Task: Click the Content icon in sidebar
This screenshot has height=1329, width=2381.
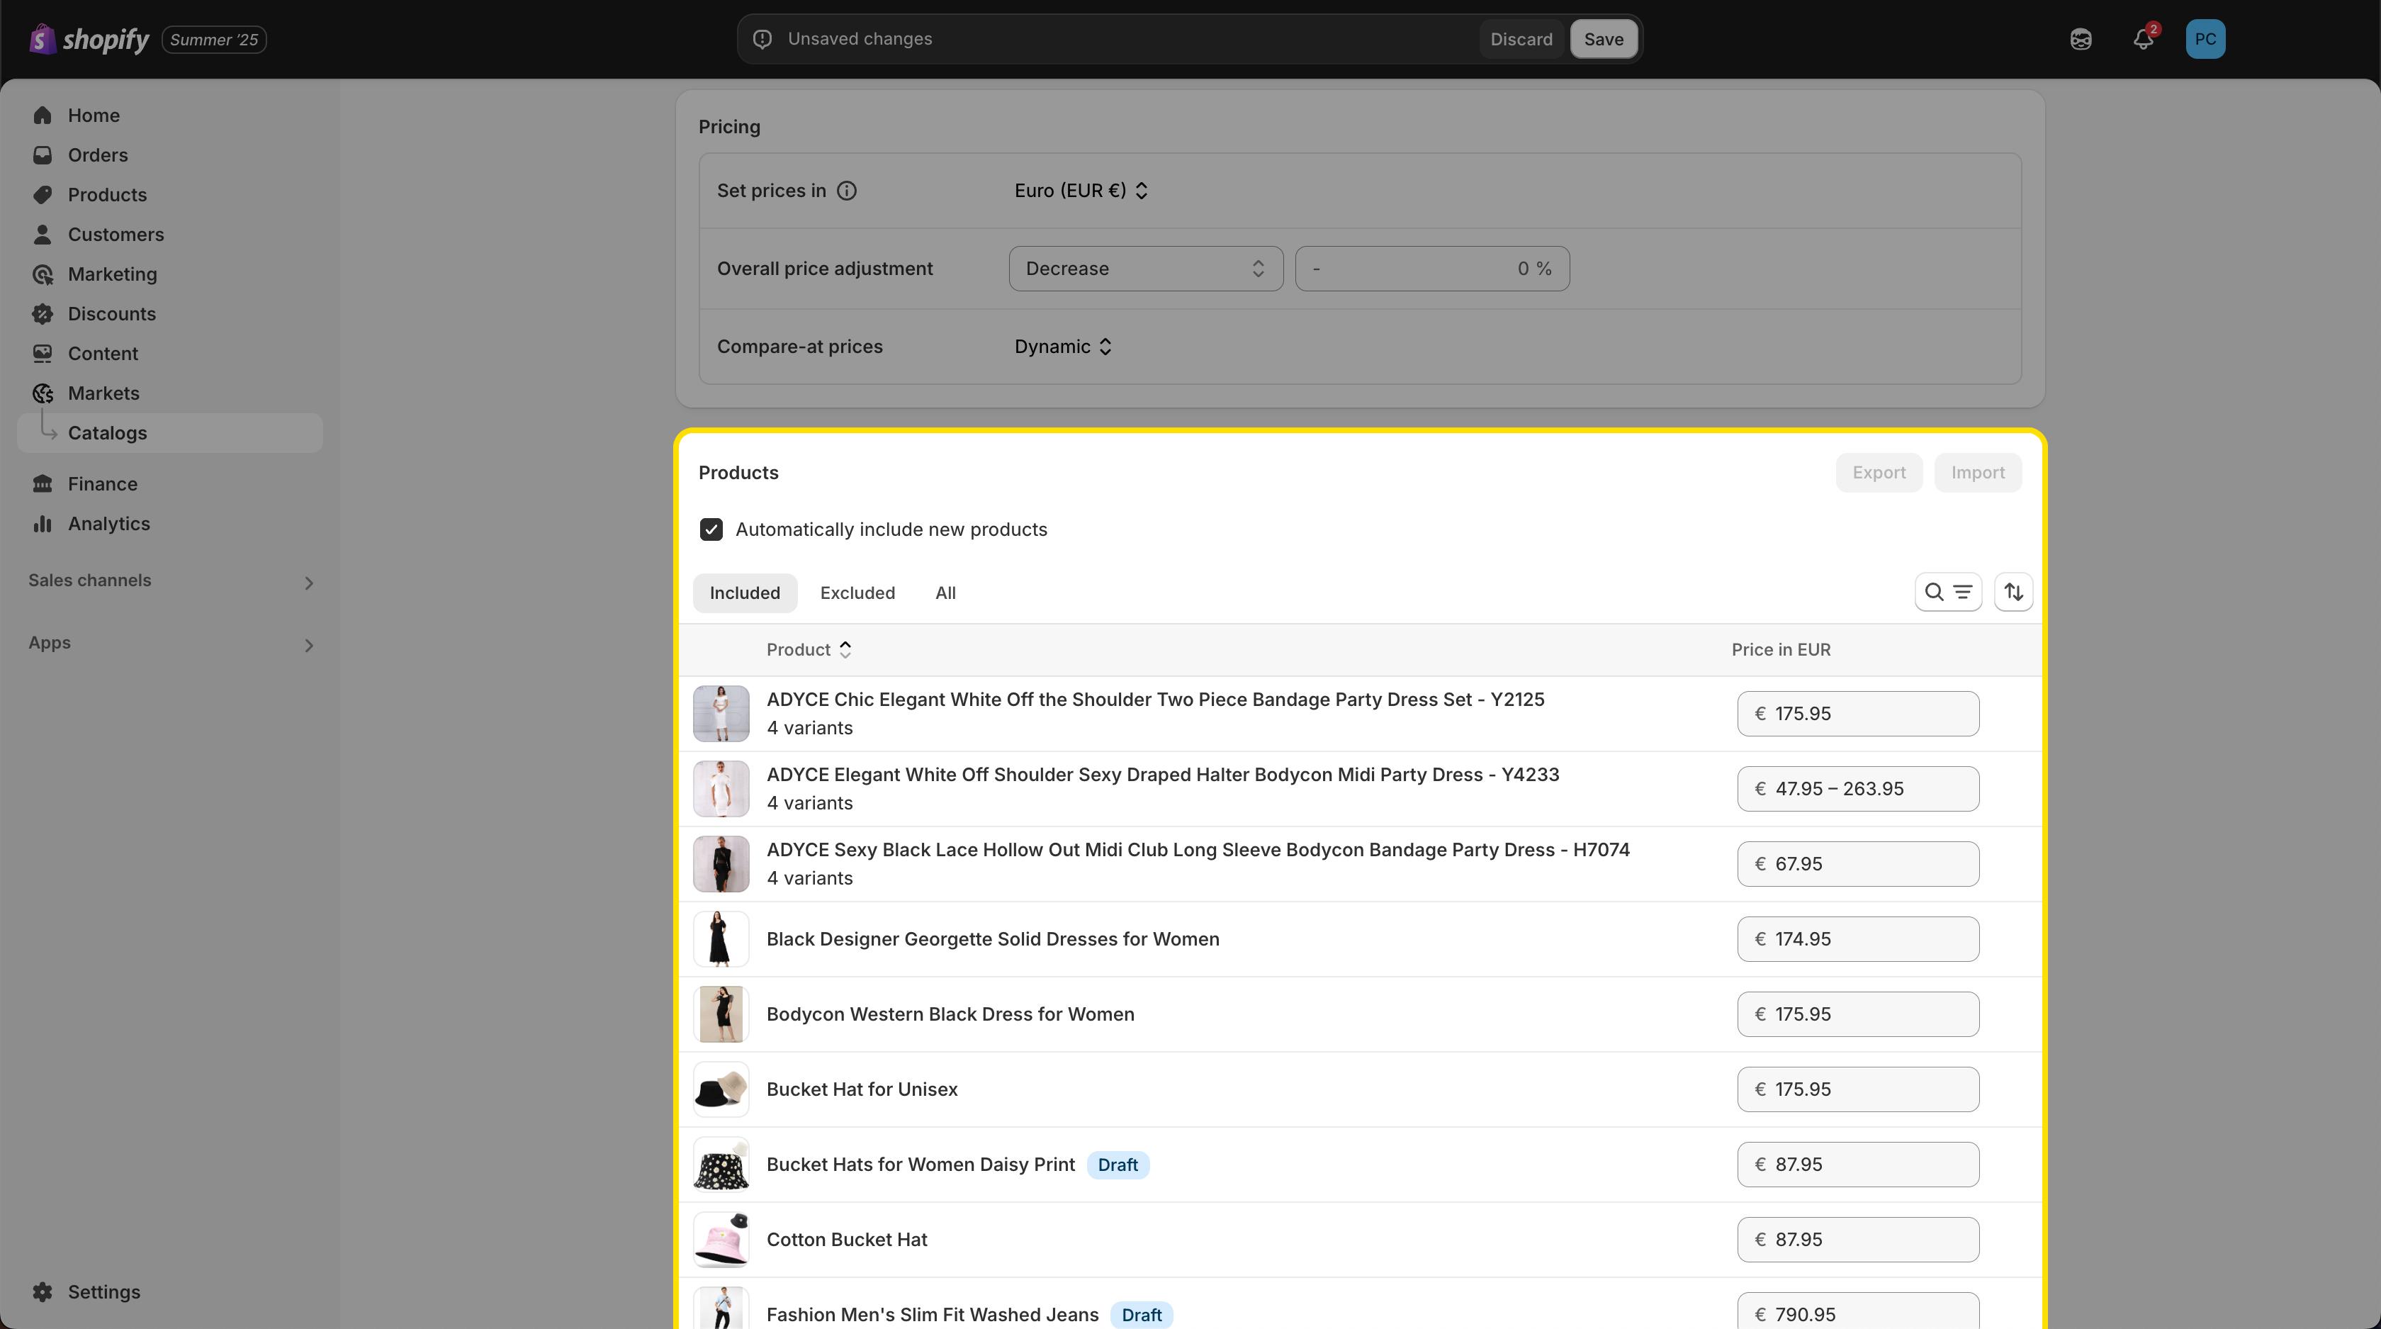Action: [x=43, y=354]
